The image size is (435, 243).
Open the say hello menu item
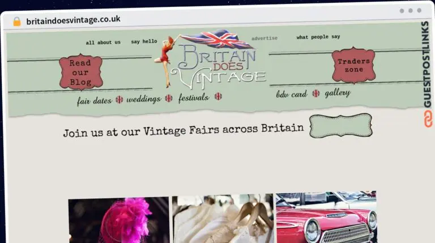pyautogui.click(x=144, y=41)
